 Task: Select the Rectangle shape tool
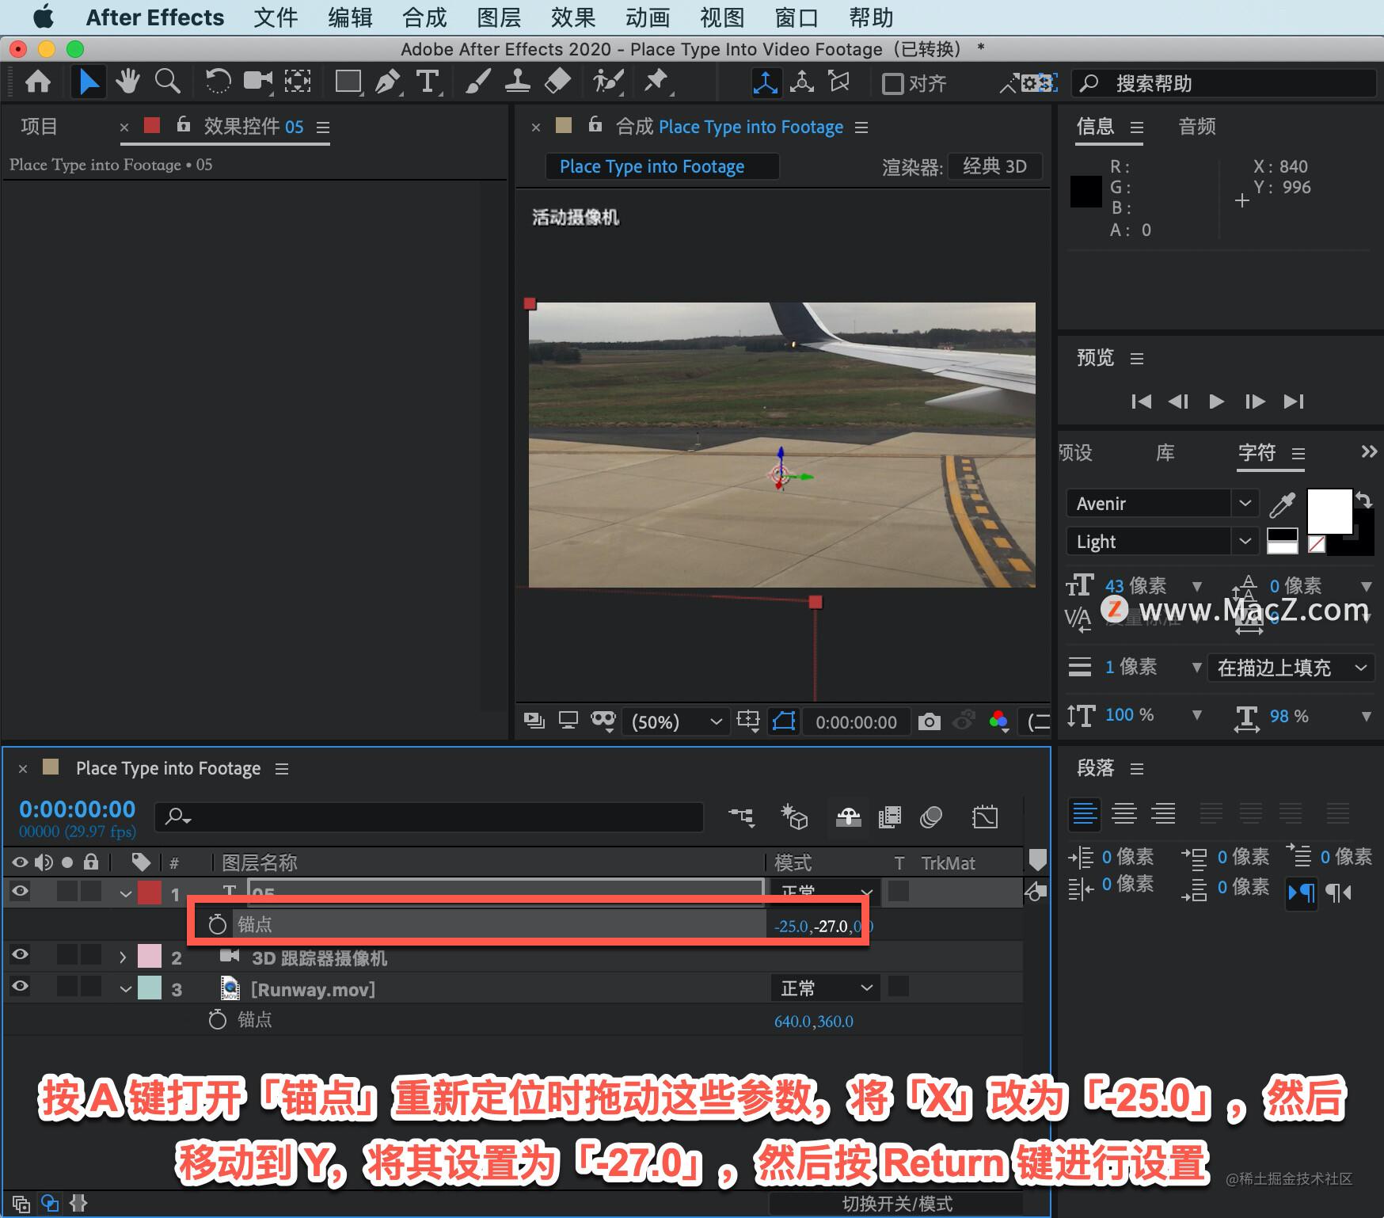pyautogui.click(x=348, y=82)
